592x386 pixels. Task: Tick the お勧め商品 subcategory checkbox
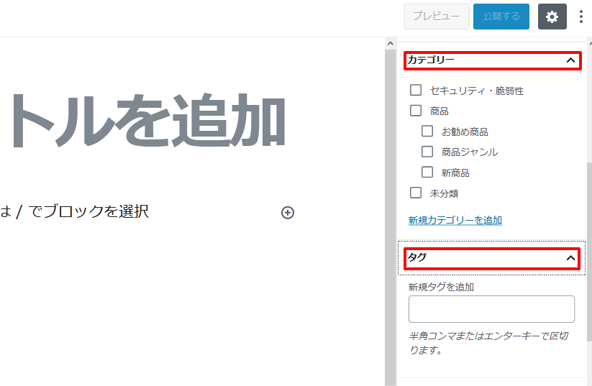click(x=427, y=132)
